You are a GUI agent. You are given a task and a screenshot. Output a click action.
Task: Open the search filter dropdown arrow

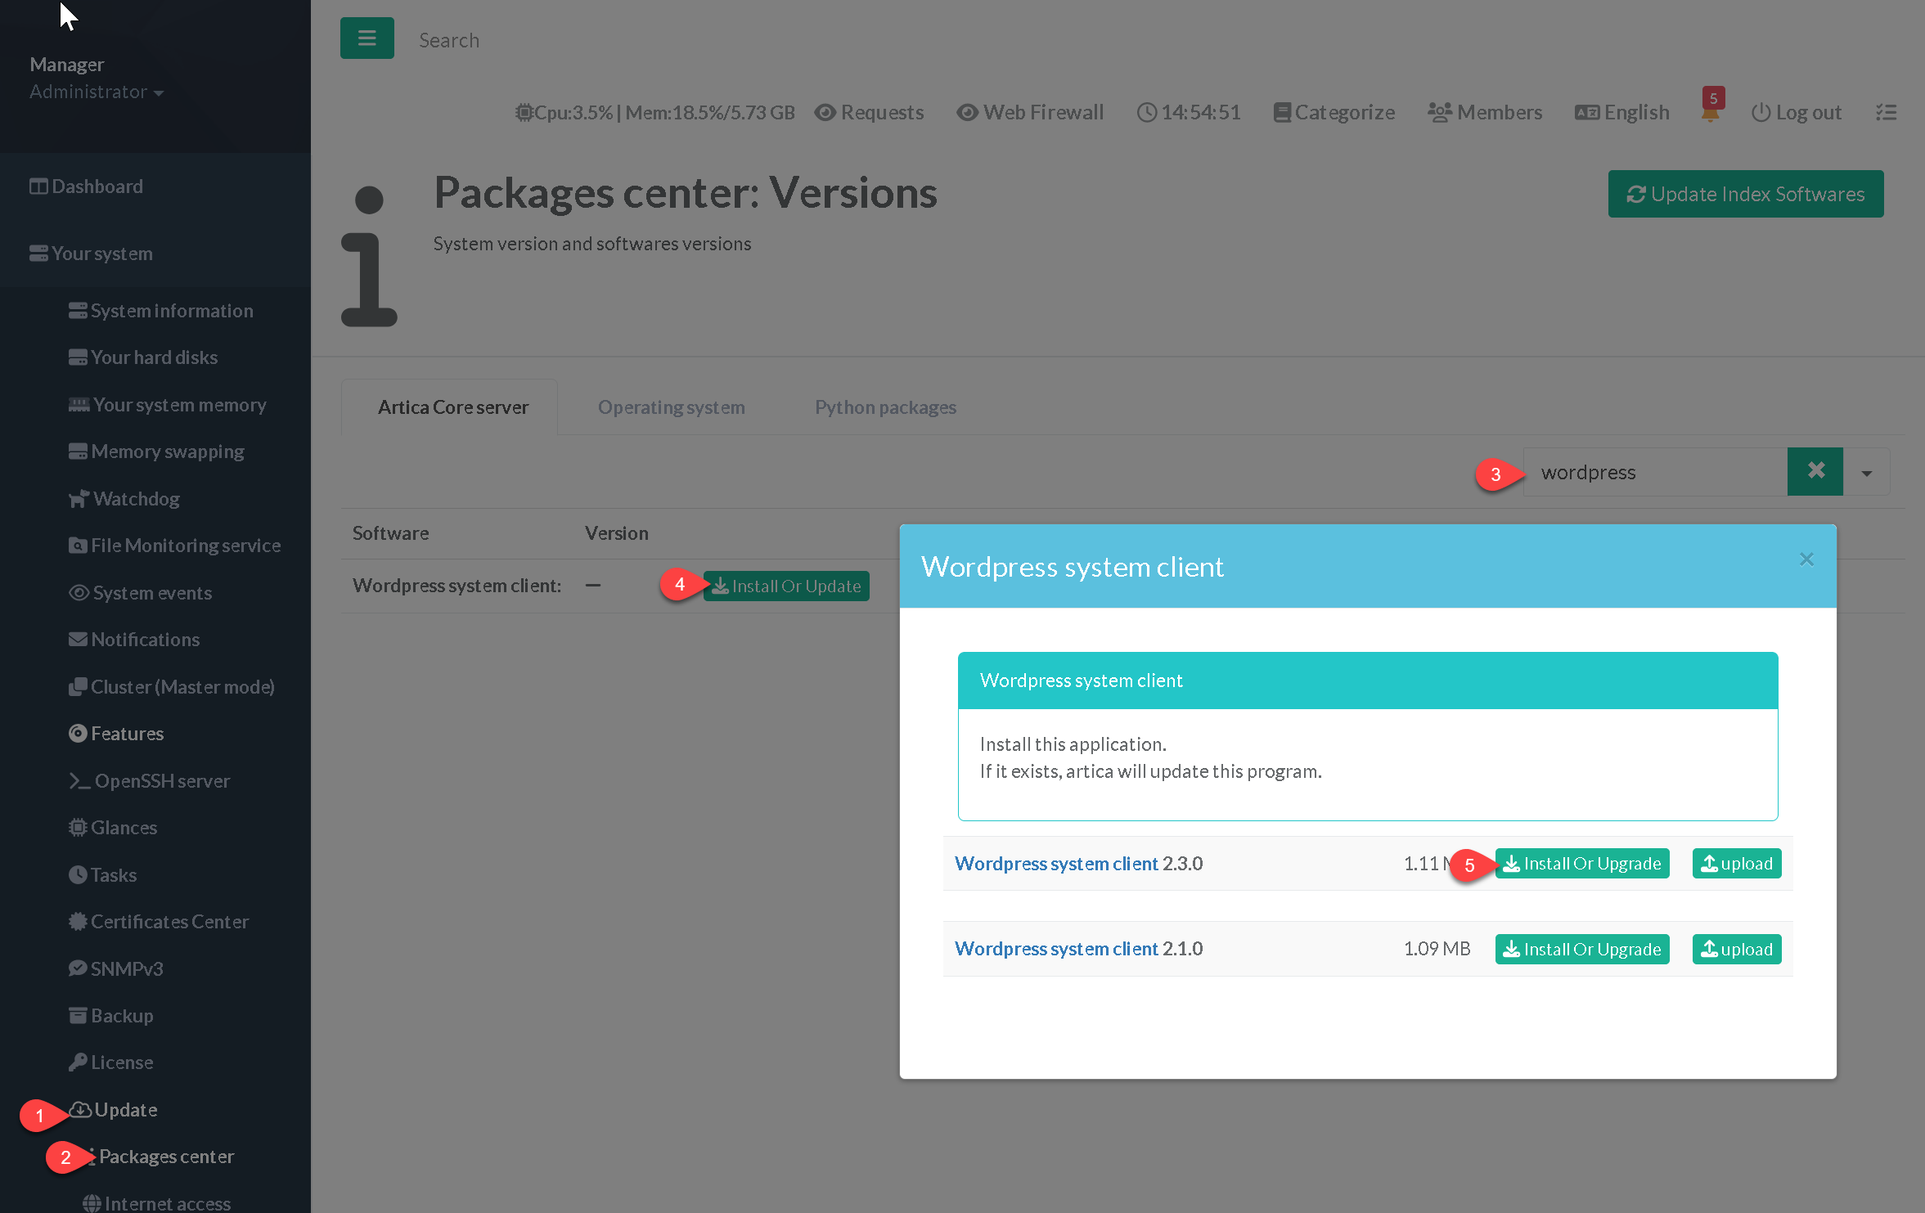pyautogui.click(x=1866, y=473)
